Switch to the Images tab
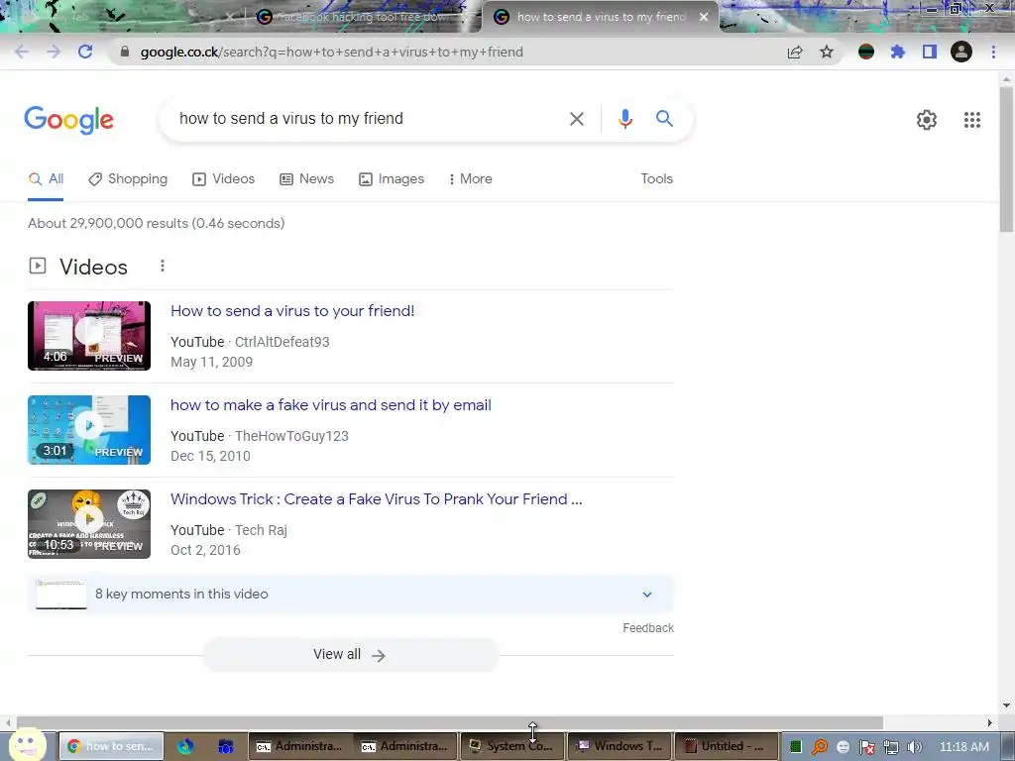 point(392,179)
